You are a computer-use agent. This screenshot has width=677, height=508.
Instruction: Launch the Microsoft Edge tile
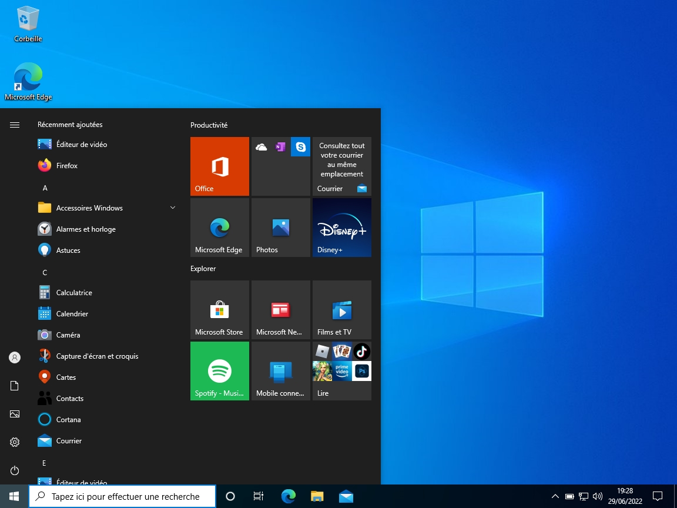pyautogui.click(x=219, y=227)
